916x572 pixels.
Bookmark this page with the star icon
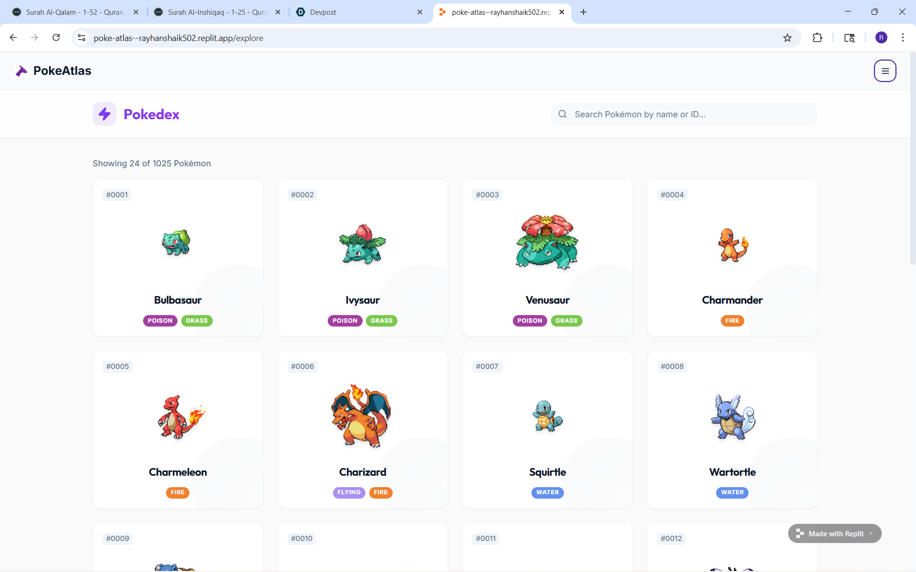click(x=787, y=38)
